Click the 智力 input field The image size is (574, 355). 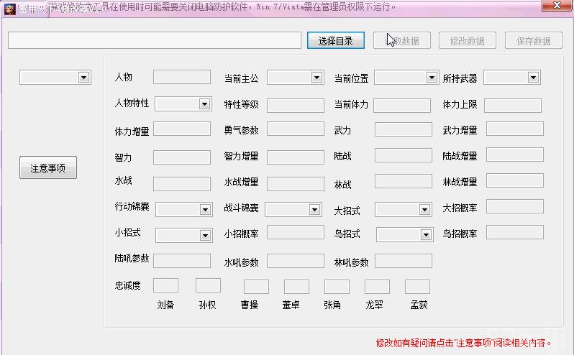click(x=181, y=157)
